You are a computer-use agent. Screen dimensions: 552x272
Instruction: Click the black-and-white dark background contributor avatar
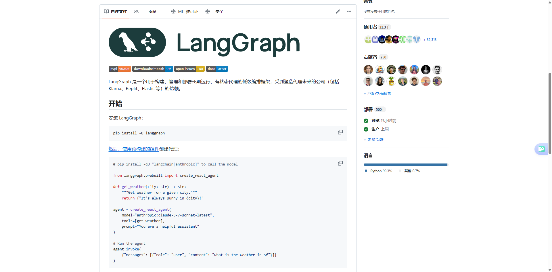[x=426, y=70]
